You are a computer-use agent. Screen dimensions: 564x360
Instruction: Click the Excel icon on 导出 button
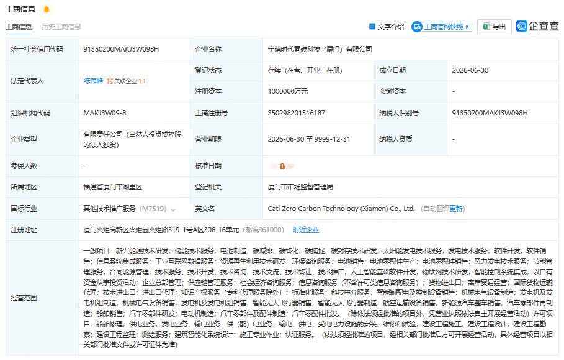coord(486,26)
